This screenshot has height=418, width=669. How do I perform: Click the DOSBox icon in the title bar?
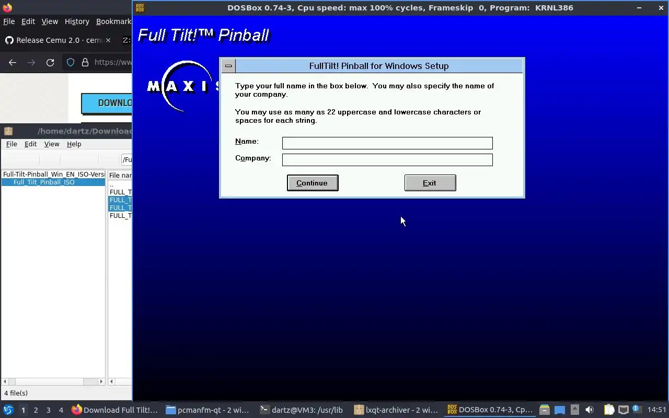[x=140, y=8]
